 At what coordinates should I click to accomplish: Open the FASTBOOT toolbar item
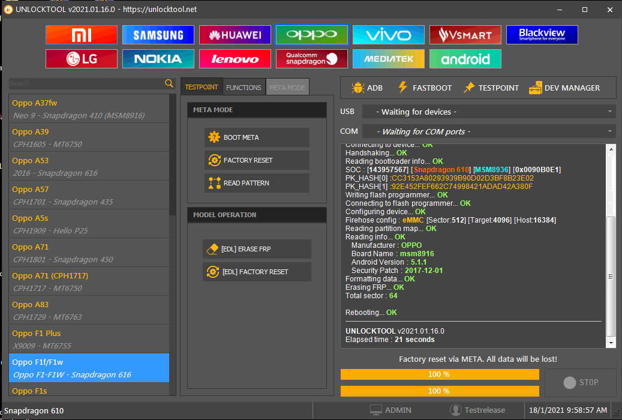point(425,88)
